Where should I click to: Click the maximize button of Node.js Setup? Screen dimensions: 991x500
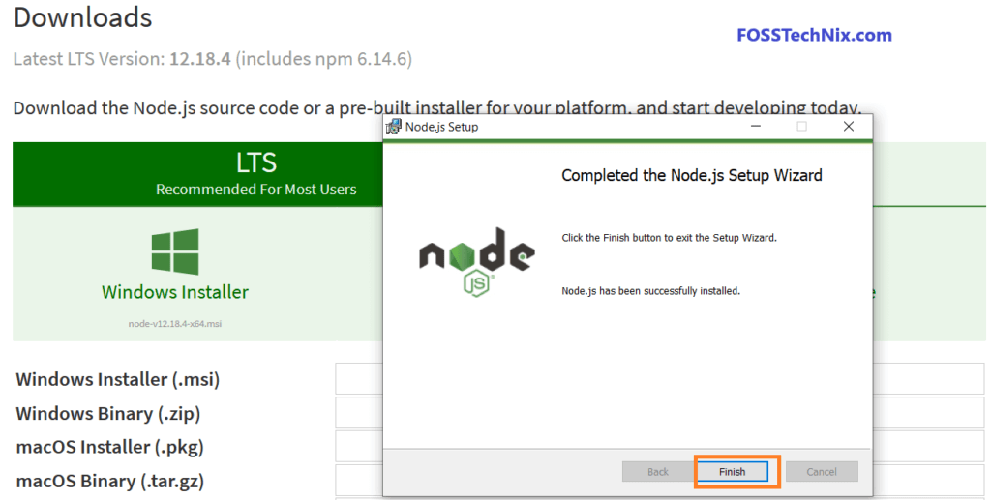pyautogui.click(x=802, y=127)
